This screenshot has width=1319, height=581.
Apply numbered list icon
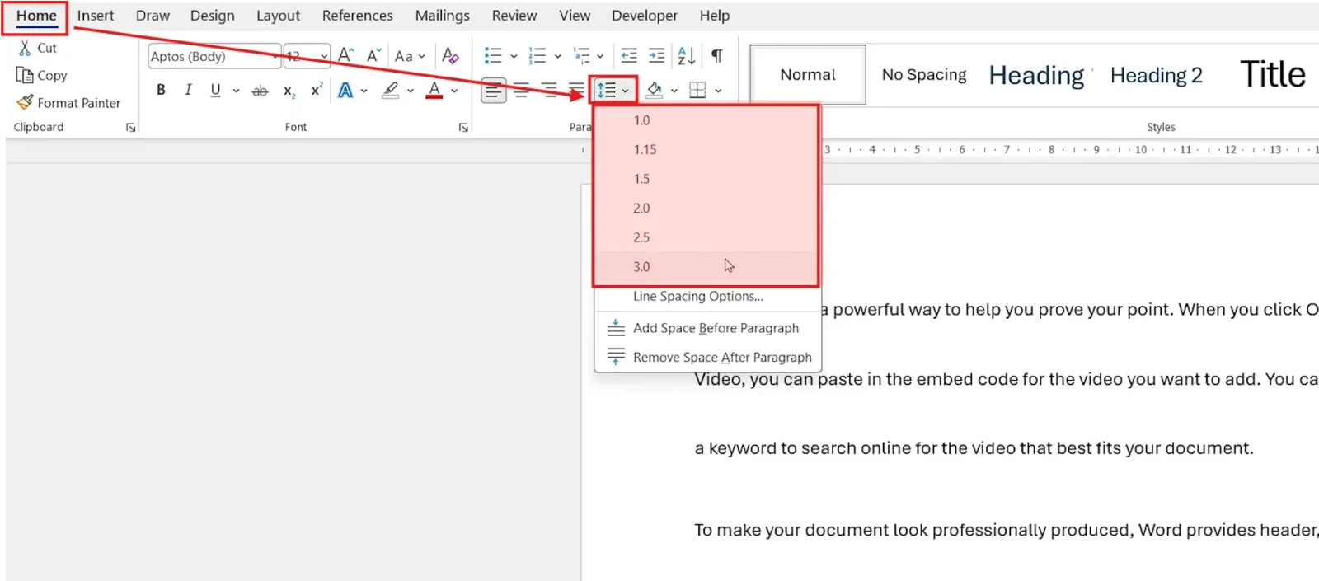click(537, 55)
